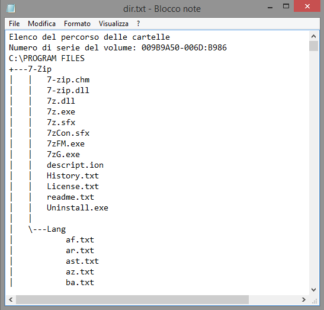Click the horizontal scrollbar thumb

132,299
